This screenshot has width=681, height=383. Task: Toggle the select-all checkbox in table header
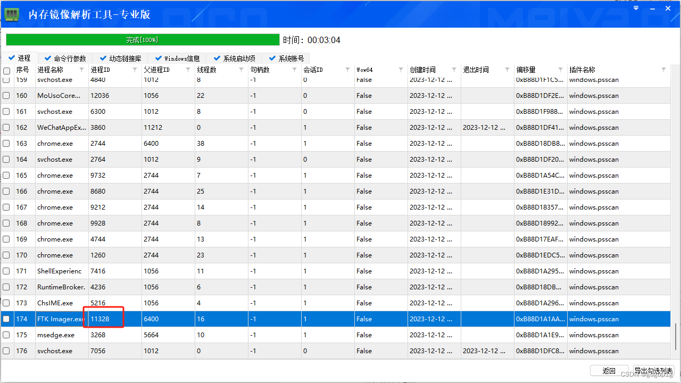point(6,71)
